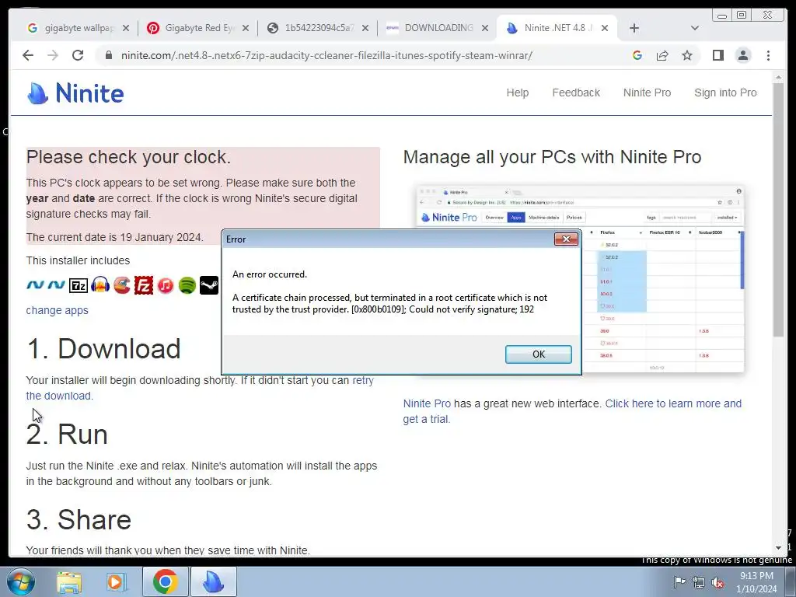Open the Feedback link
796x597 pixels.
pyautogui.click(x=576, y=93)
